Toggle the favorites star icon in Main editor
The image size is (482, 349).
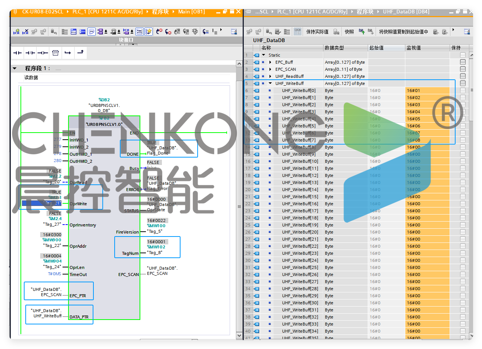coord(148,32)
